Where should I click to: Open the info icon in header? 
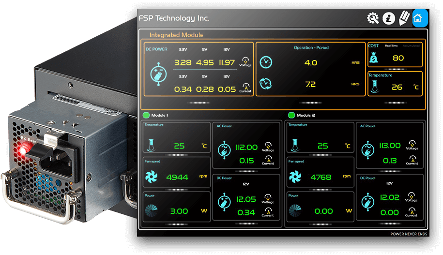coord(389,18)
